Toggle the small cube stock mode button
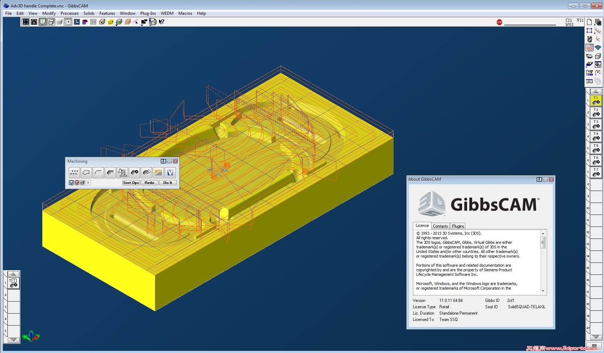The height and width of the screenshot is (353, 604). pos(82,183)
